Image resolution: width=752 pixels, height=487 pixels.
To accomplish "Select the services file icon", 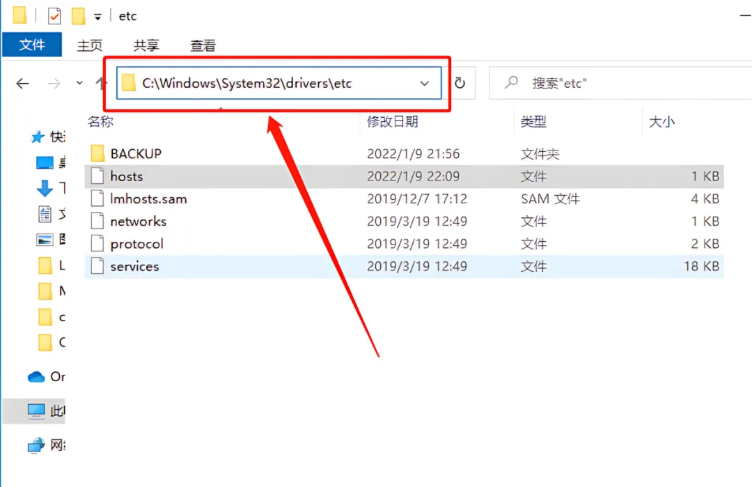I will (97, 266).
